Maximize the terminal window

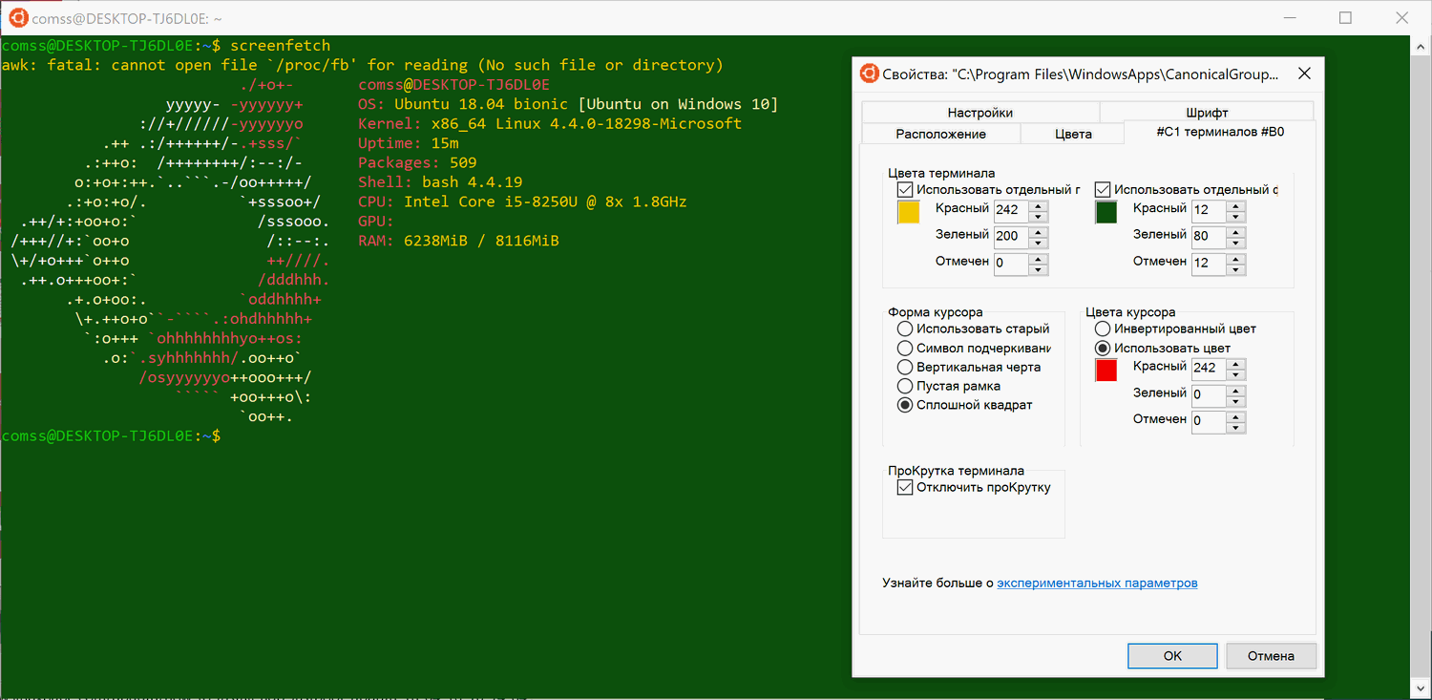point(1346,17)
